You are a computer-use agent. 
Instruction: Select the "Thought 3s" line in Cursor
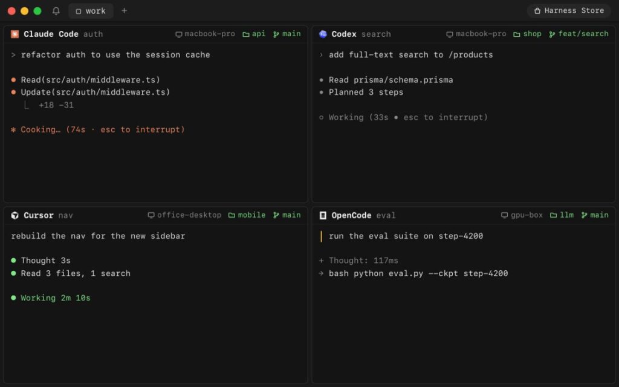click(45, 261)
